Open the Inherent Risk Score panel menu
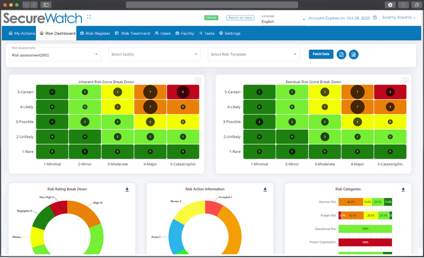Viewport: 424px width, 258px height. tap(198, 81)
